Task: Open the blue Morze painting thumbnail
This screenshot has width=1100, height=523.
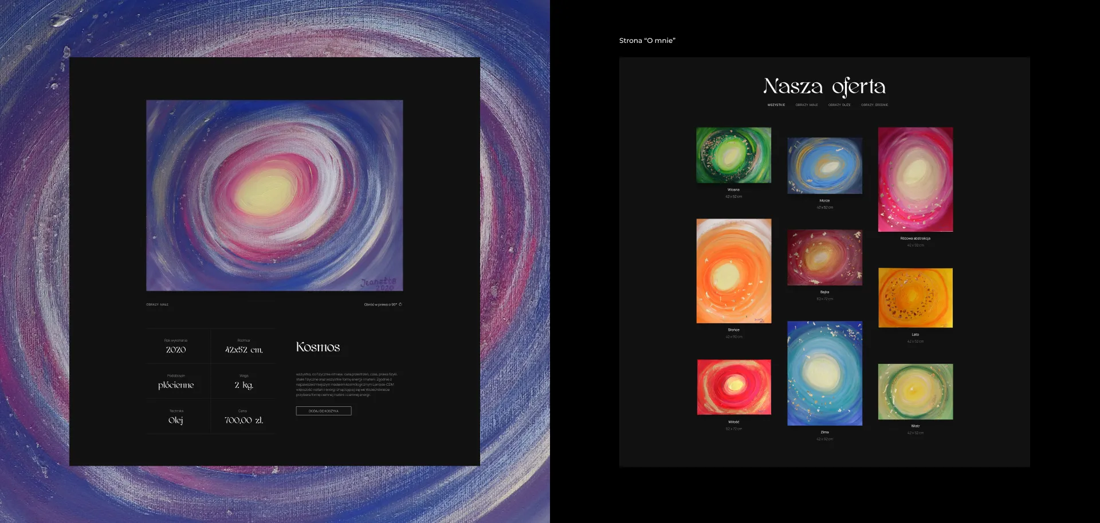Action: (824, 165)
